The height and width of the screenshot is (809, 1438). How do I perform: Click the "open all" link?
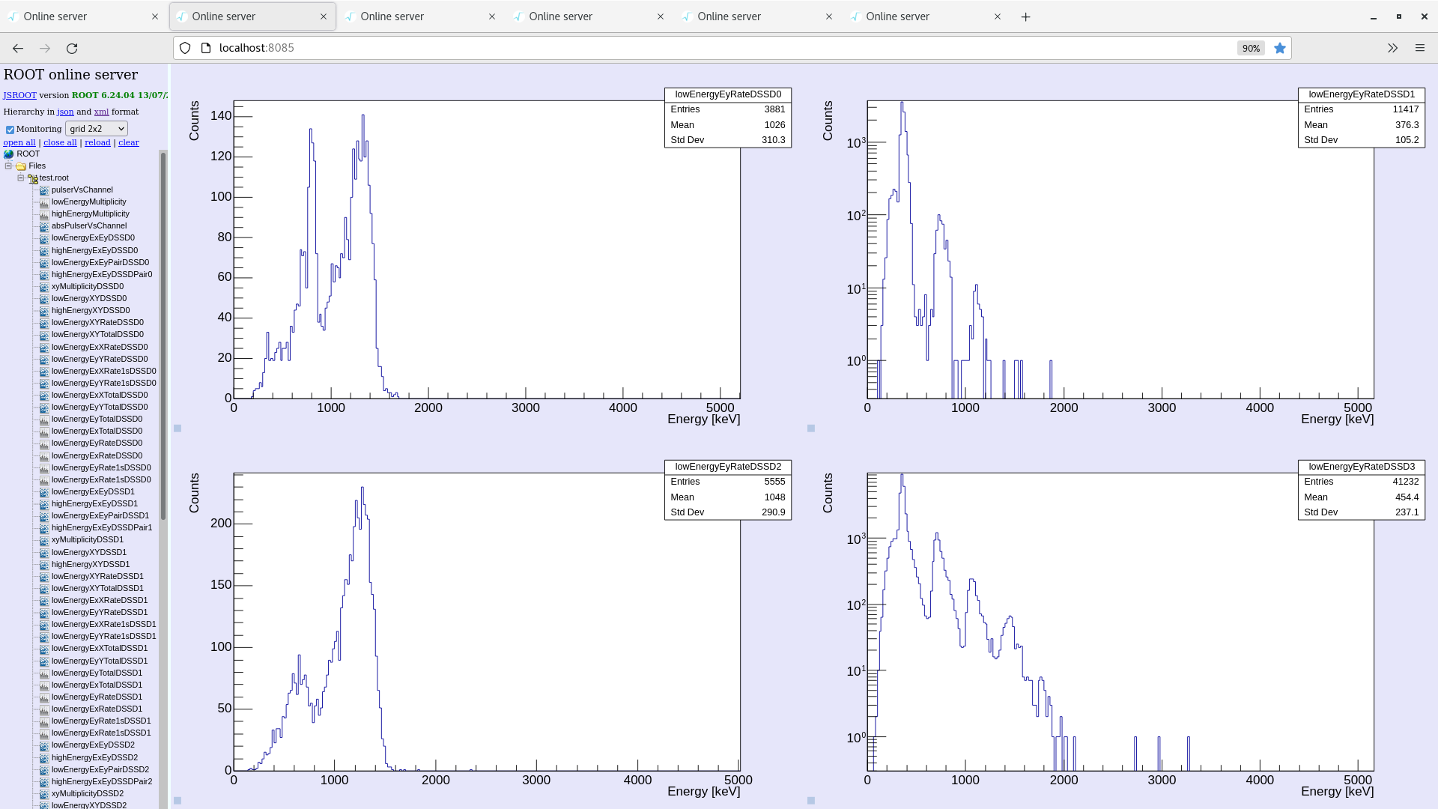(19, 142)
